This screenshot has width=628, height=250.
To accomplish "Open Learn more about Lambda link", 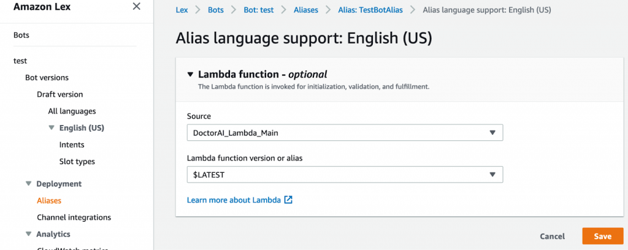I will tap(234, 200).
